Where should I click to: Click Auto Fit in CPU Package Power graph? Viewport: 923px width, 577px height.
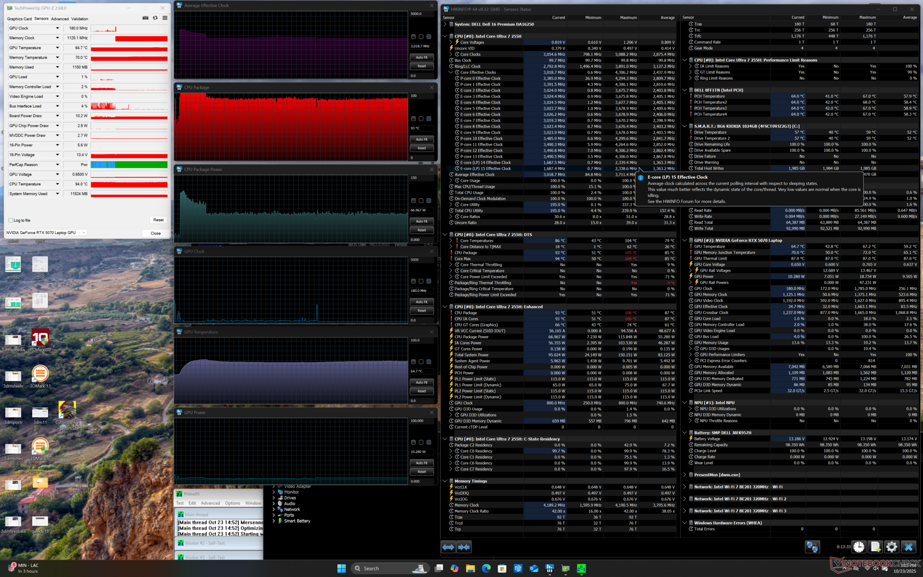tap(422, 221)
